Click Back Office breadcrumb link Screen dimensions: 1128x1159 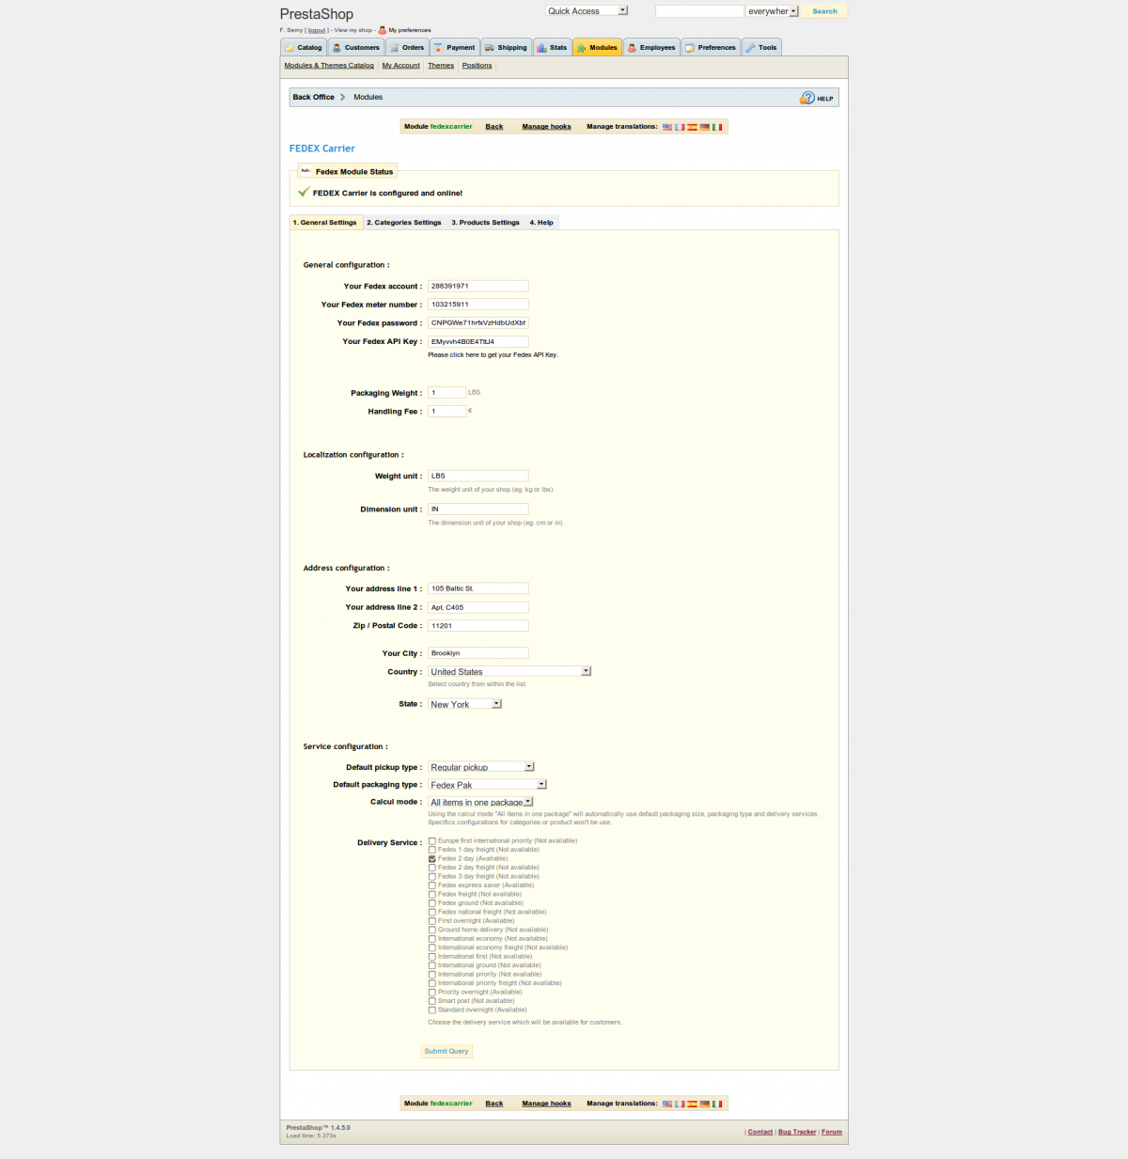(313, 98)
